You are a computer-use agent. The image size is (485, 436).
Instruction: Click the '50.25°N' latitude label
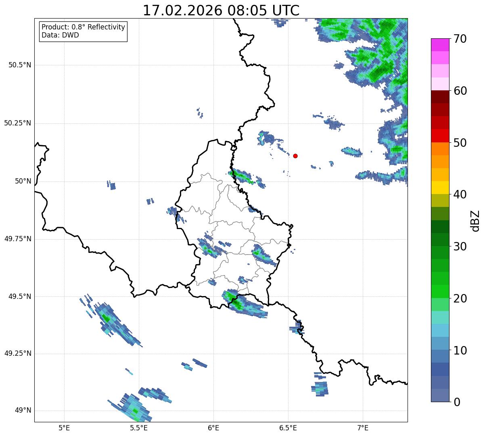click(x=18, y=123)
